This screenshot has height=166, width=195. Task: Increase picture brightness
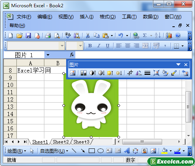[110, 73]
